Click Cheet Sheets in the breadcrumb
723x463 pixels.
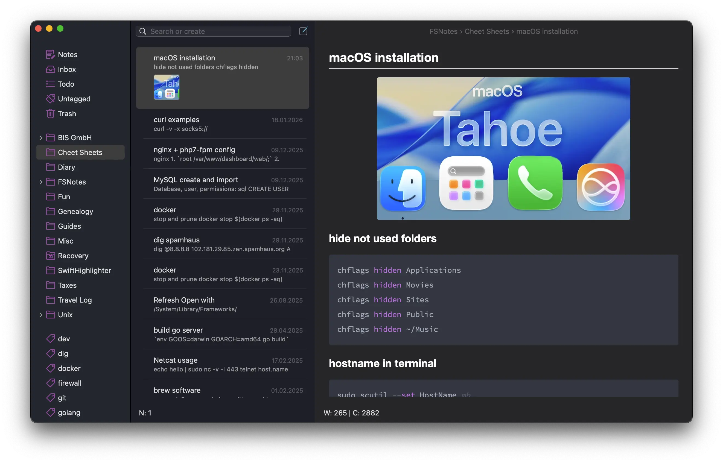click(x=487, y=31)
